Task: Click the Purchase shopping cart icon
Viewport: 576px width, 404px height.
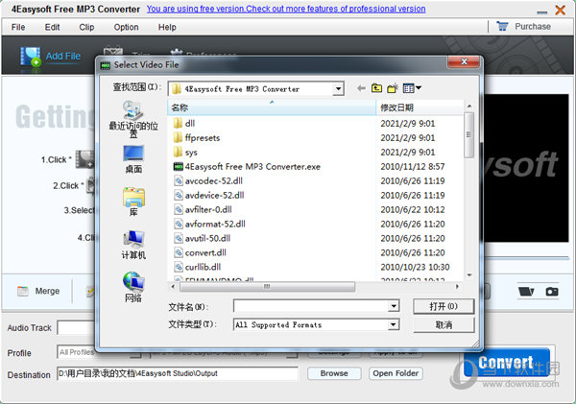Action: 502,26
